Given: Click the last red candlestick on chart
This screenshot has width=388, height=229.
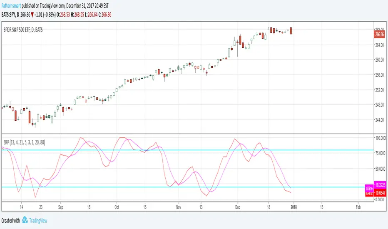Looking at the screenshot, I should [291, 31].
